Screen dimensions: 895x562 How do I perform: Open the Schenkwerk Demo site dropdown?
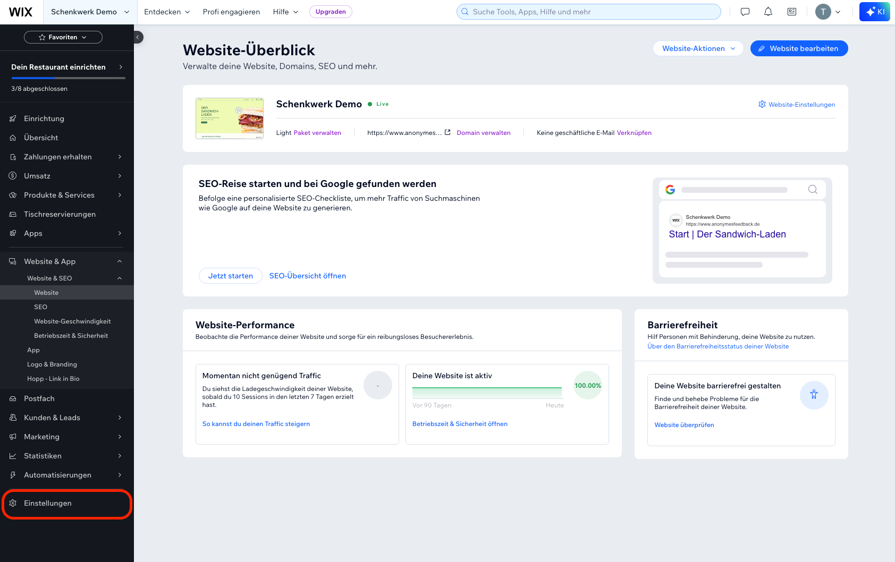click(x=90, y=12)
